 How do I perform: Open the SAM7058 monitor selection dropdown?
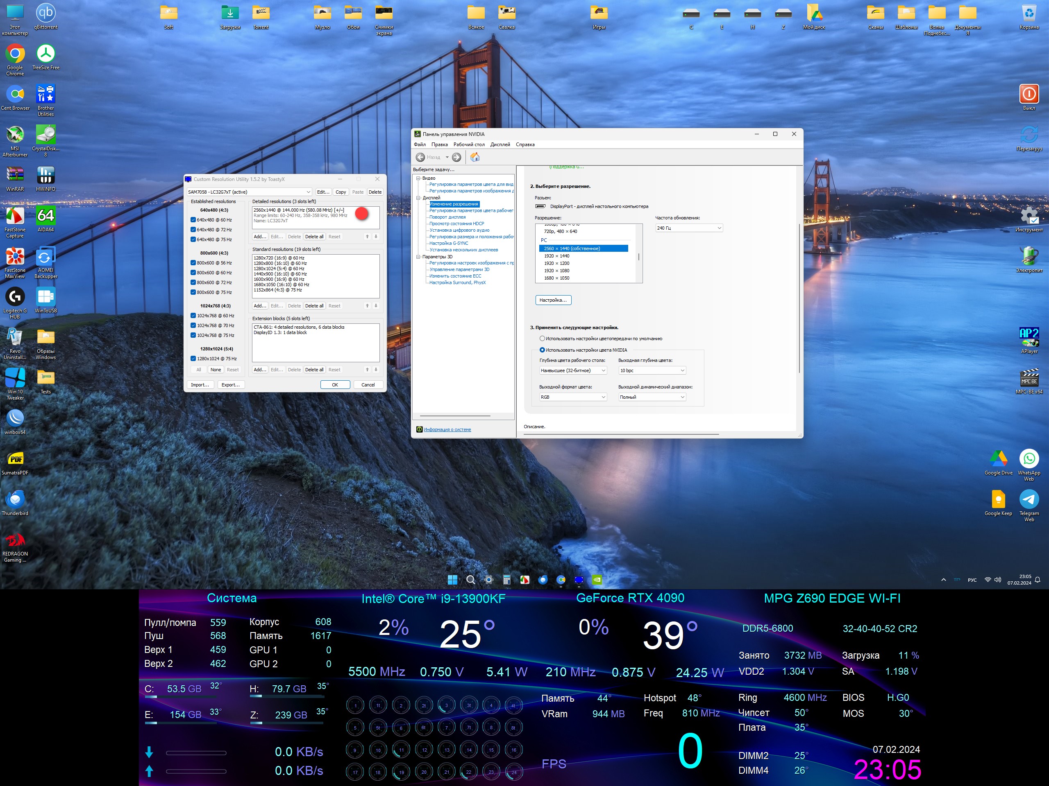pyautogui.click(x=250, y=192)
